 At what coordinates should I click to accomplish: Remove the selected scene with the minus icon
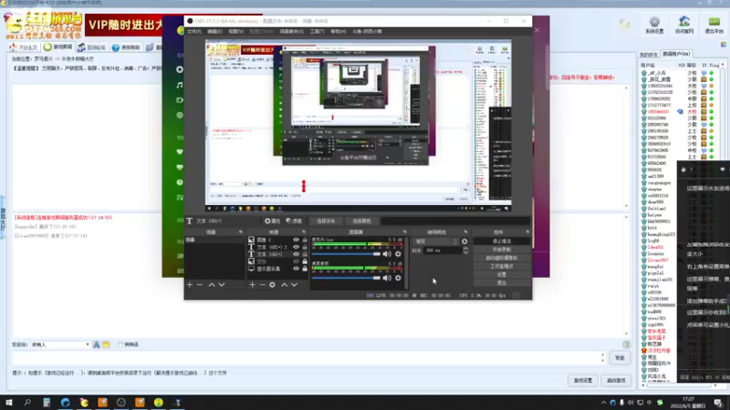click(x=200, y=284)
